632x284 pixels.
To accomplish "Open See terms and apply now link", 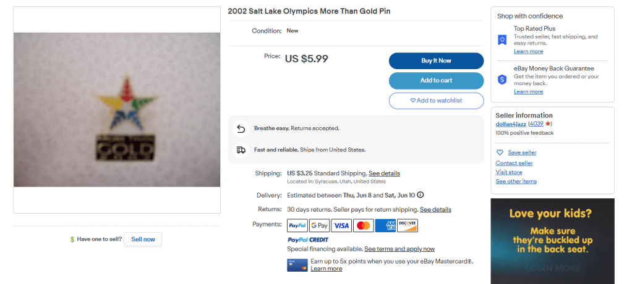I will click(399, 249).
